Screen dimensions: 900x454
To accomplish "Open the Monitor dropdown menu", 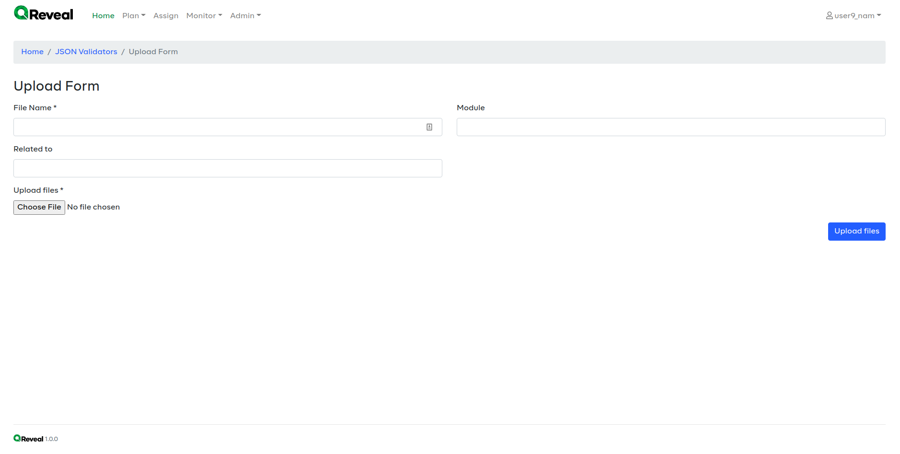I will pyautogui.click(x=203, y=15).
